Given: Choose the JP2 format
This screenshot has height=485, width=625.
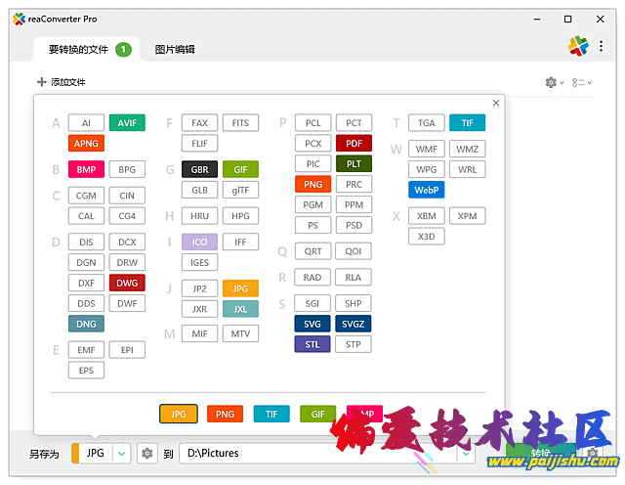Looking at the screenshot, I should [x=199, y=288].
